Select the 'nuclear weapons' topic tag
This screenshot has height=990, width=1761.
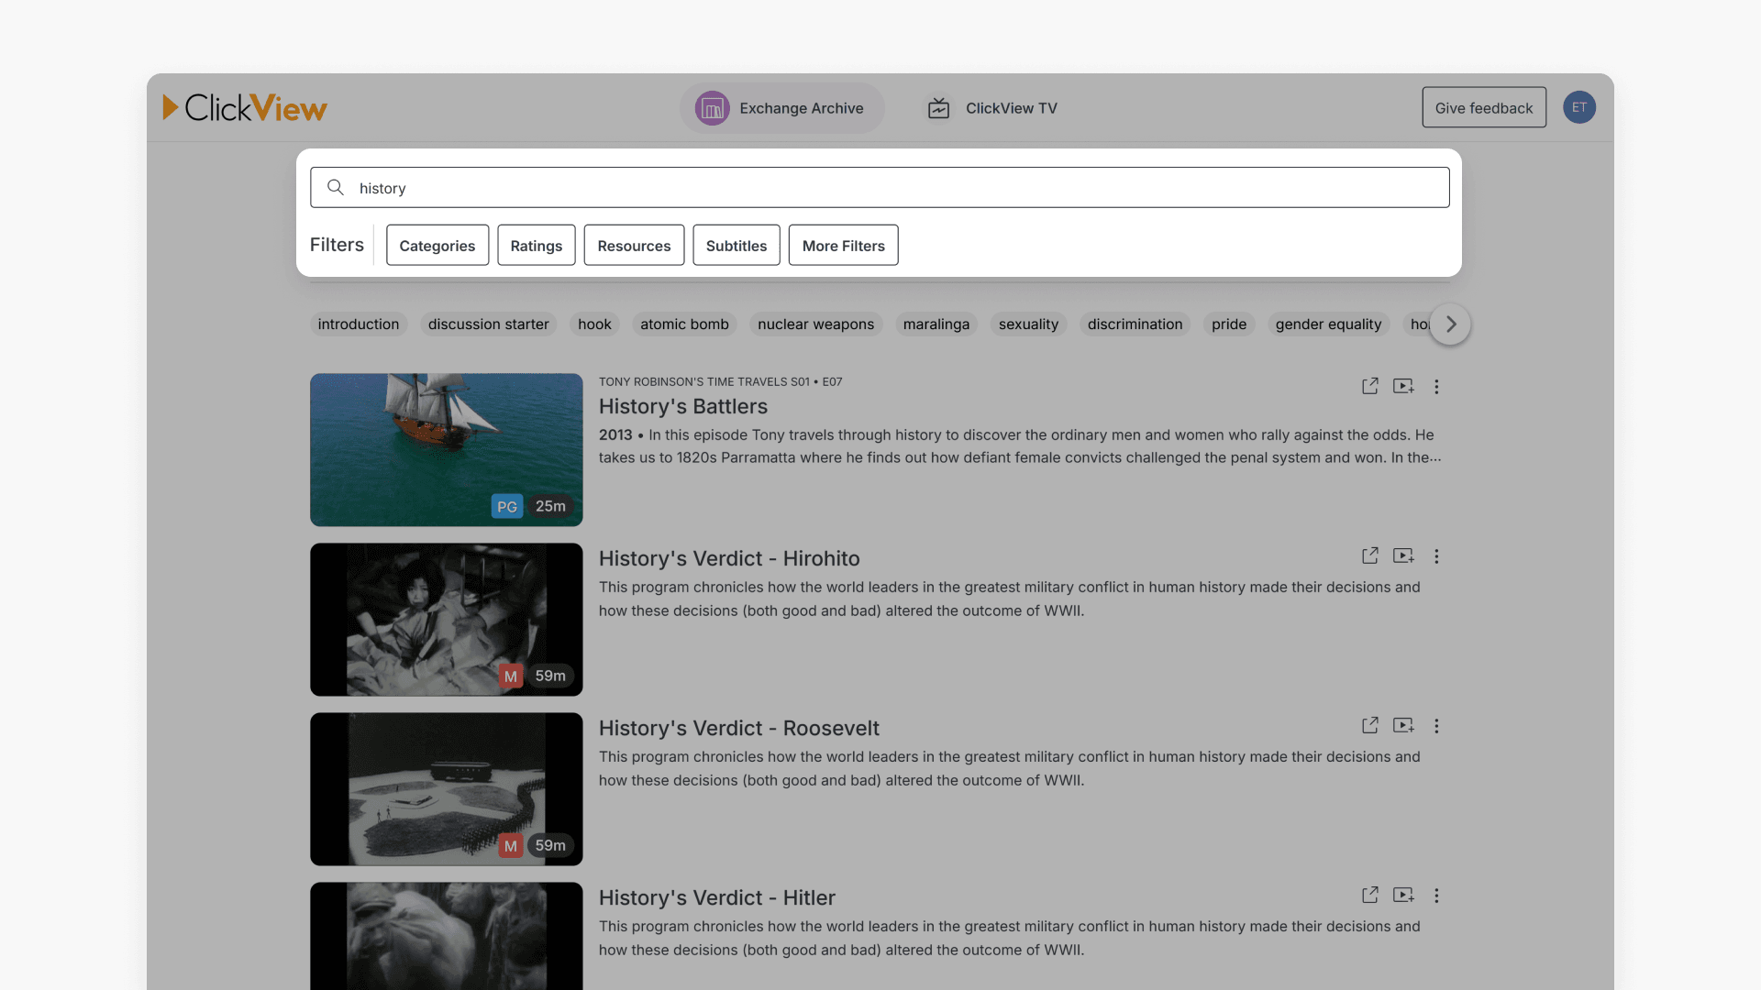(815, 324)
